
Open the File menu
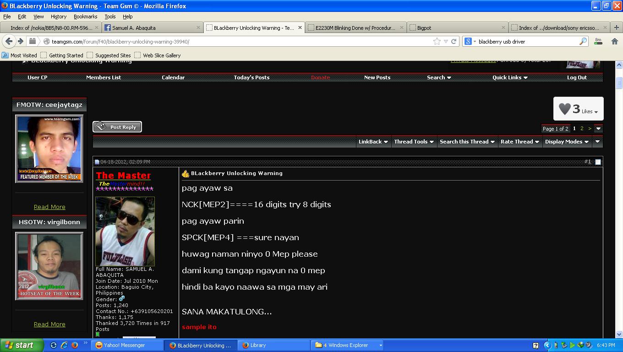(7, 16)
